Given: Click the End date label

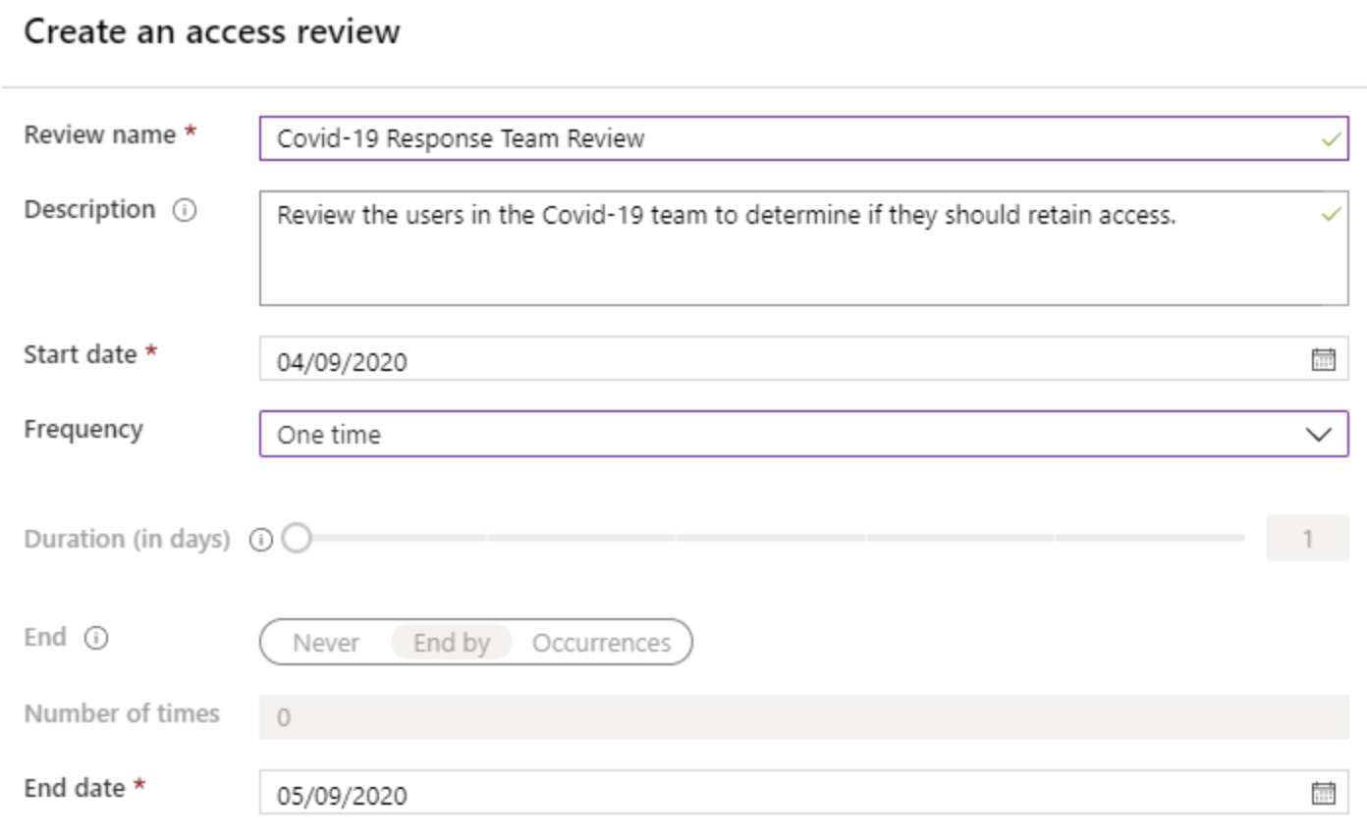Looking at the screenshot, I should [75, 788].
